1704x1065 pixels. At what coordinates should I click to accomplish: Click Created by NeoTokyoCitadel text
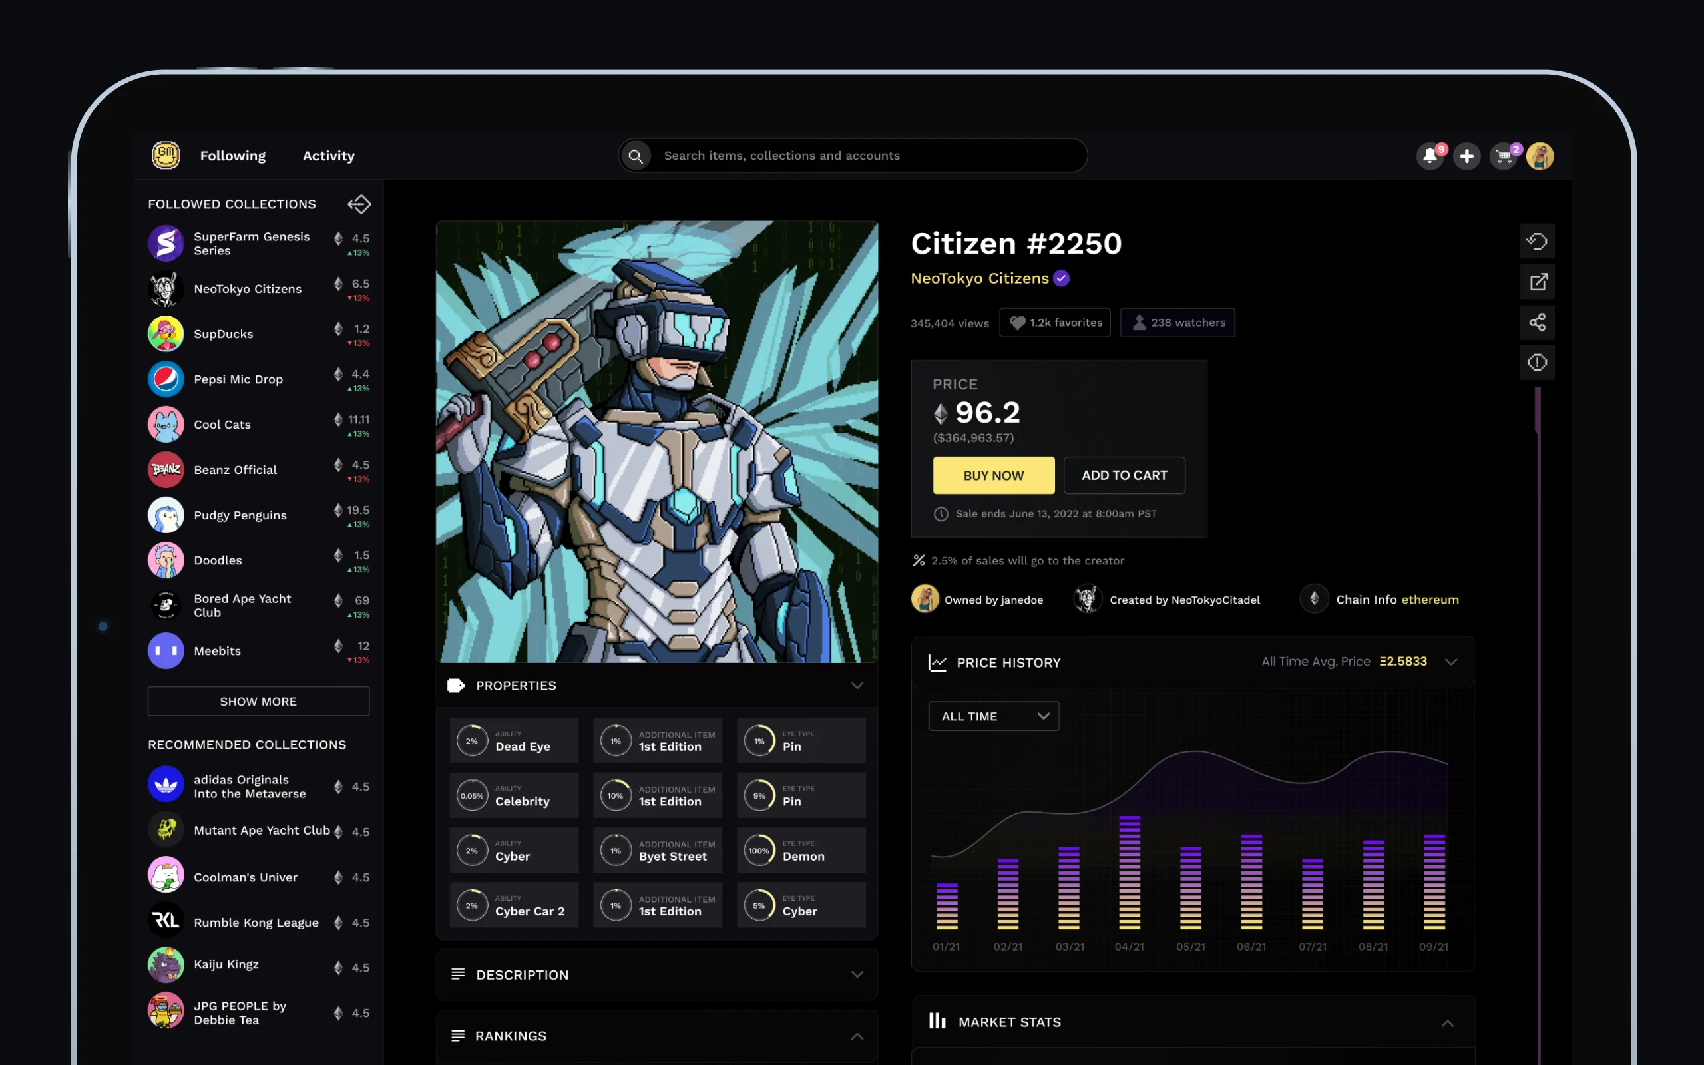point(1184,600)
